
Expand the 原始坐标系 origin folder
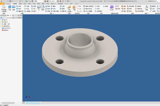(x=1, y=26)
